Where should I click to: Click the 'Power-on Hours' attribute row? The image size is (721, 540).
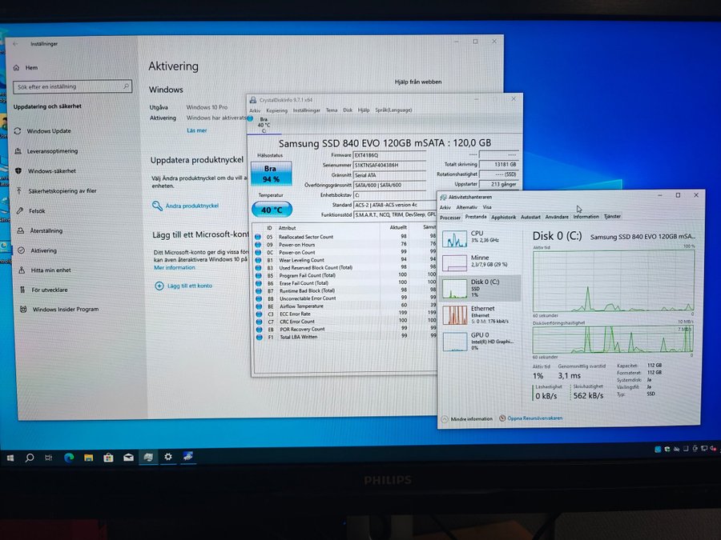point(345,245)
